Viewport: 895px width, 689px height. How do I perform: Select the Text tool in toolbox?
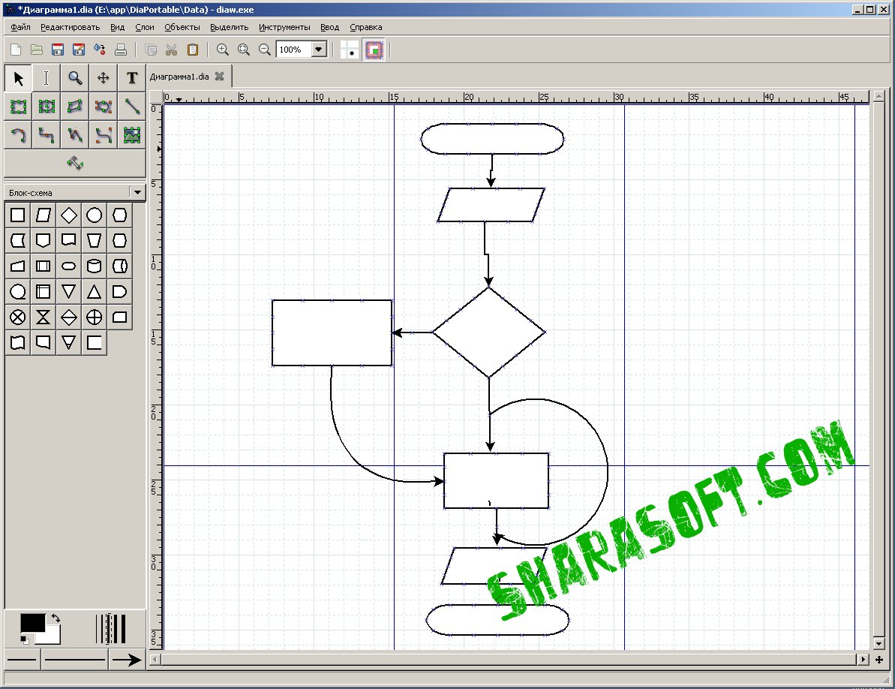[132, 78]
